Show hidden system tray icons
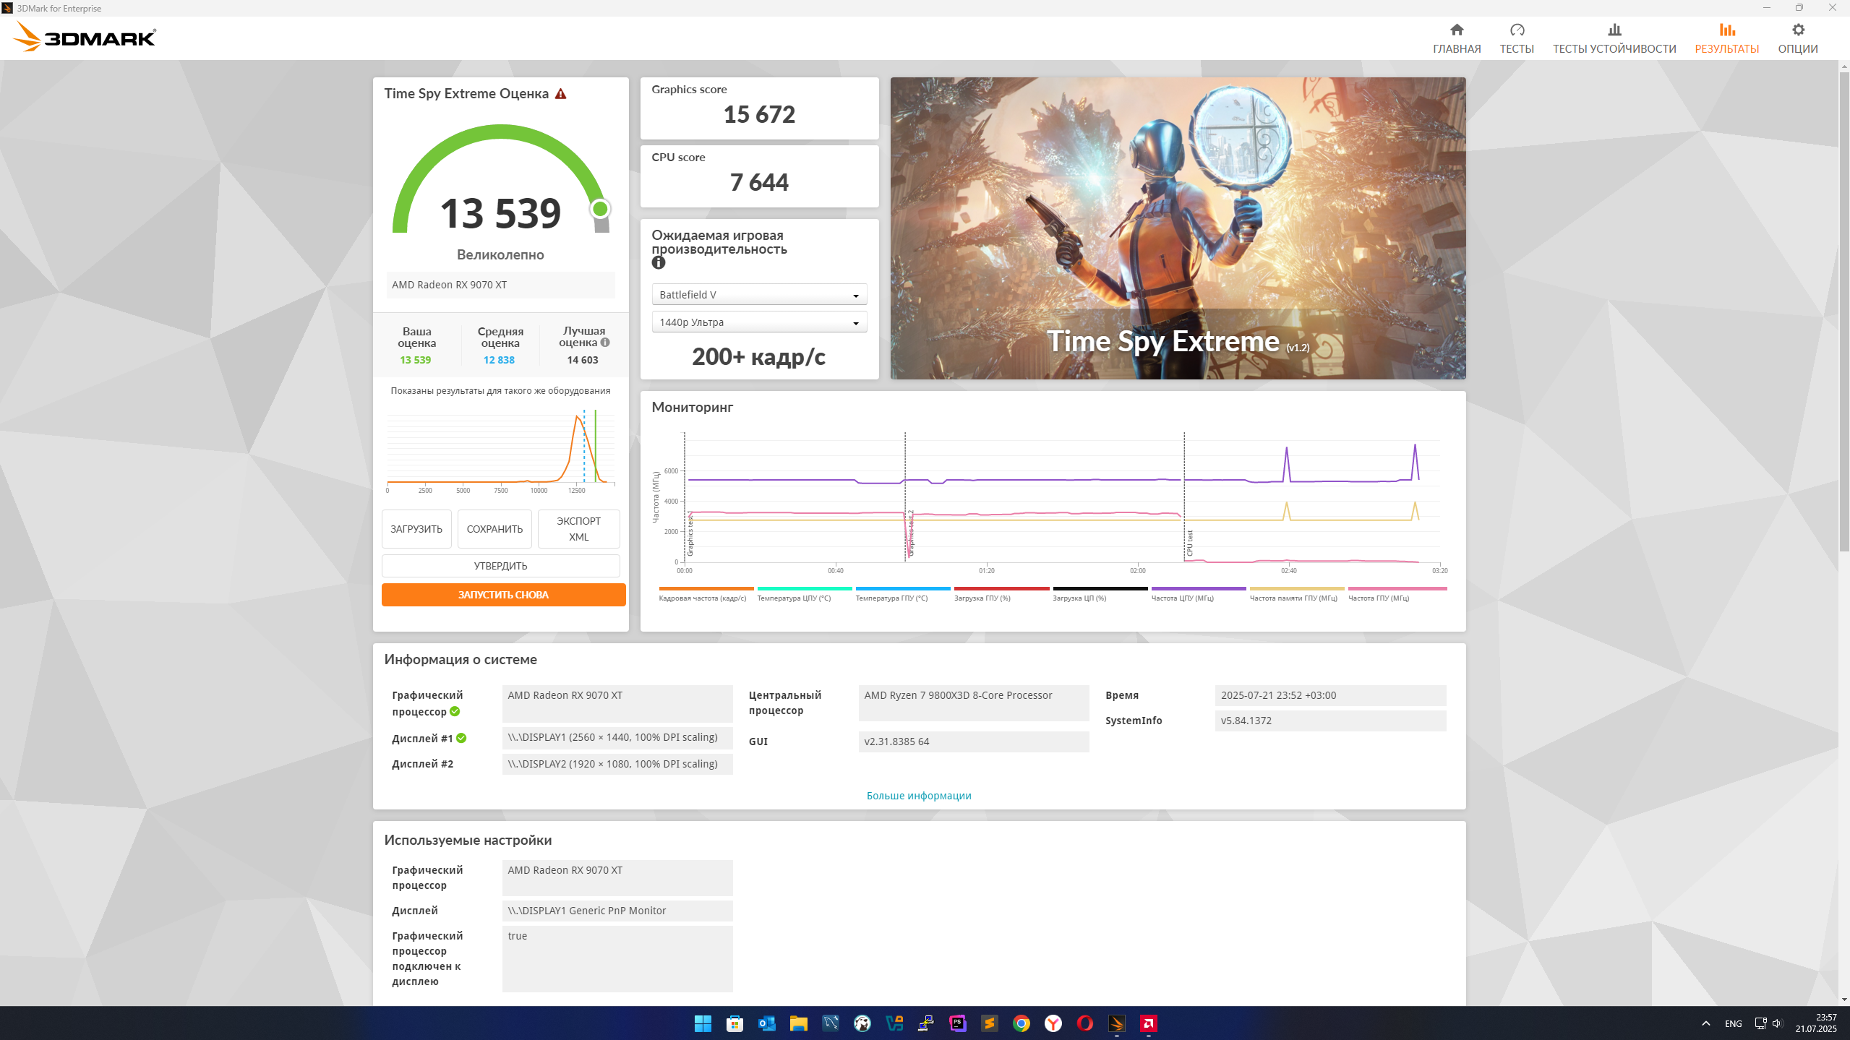This screenshot has width=1850, height=1040. 1705,1023
